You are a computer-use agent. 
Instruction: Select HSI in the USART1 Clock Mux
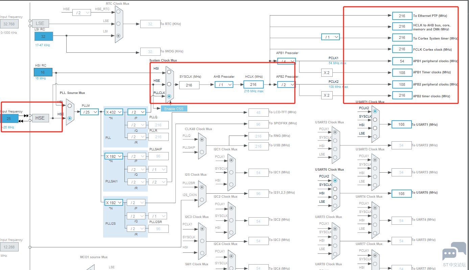pos(375,128)
